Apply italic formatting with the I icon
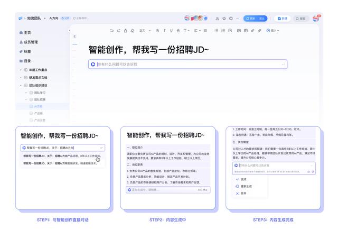The width and height of the screenshot is (338, 239). [x=164, y=31]
